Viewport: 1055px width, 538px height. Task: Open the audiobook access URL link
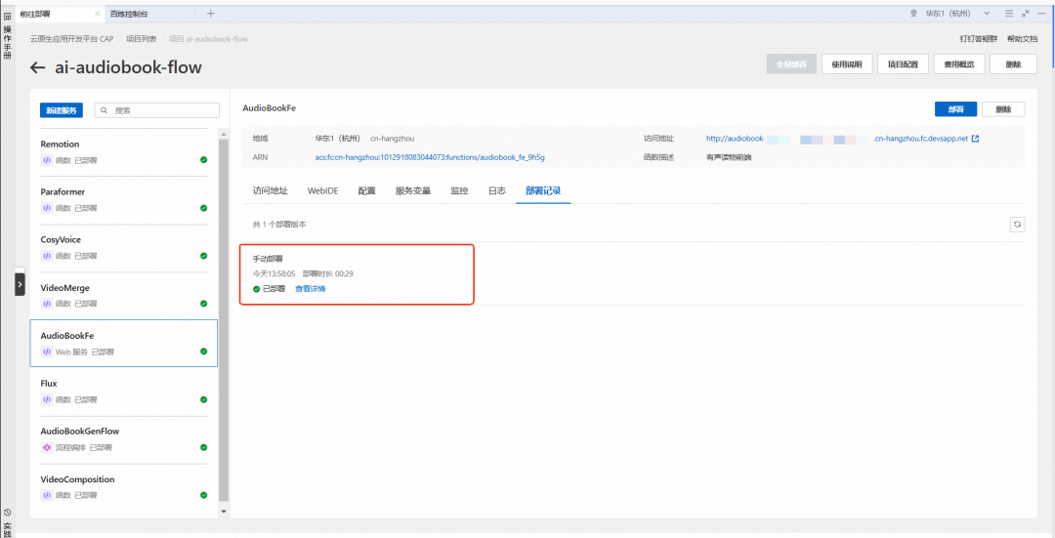coord(836,139)
